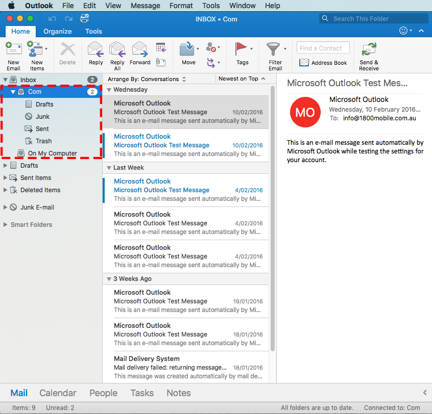The height and width of the screenshot is (414, 432).
Task: Click the Print icon in title bar
Action: [84, 18]
